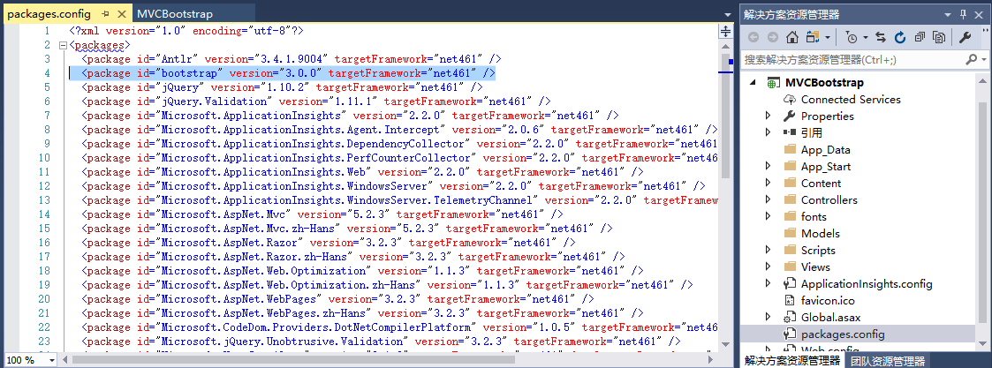Click the Collapse All icon

tap(920, 37)
